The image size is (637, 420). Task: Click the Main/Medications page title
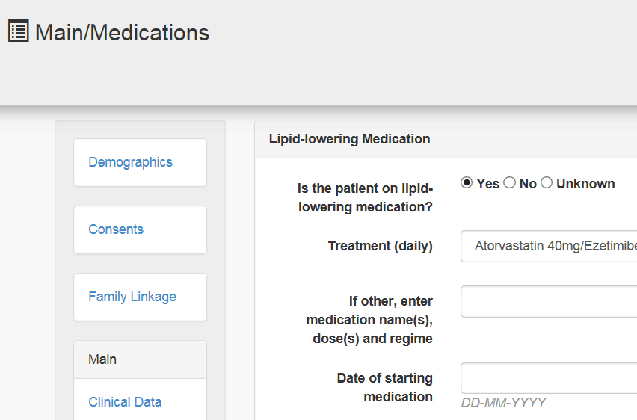click(x=122, y=32)
